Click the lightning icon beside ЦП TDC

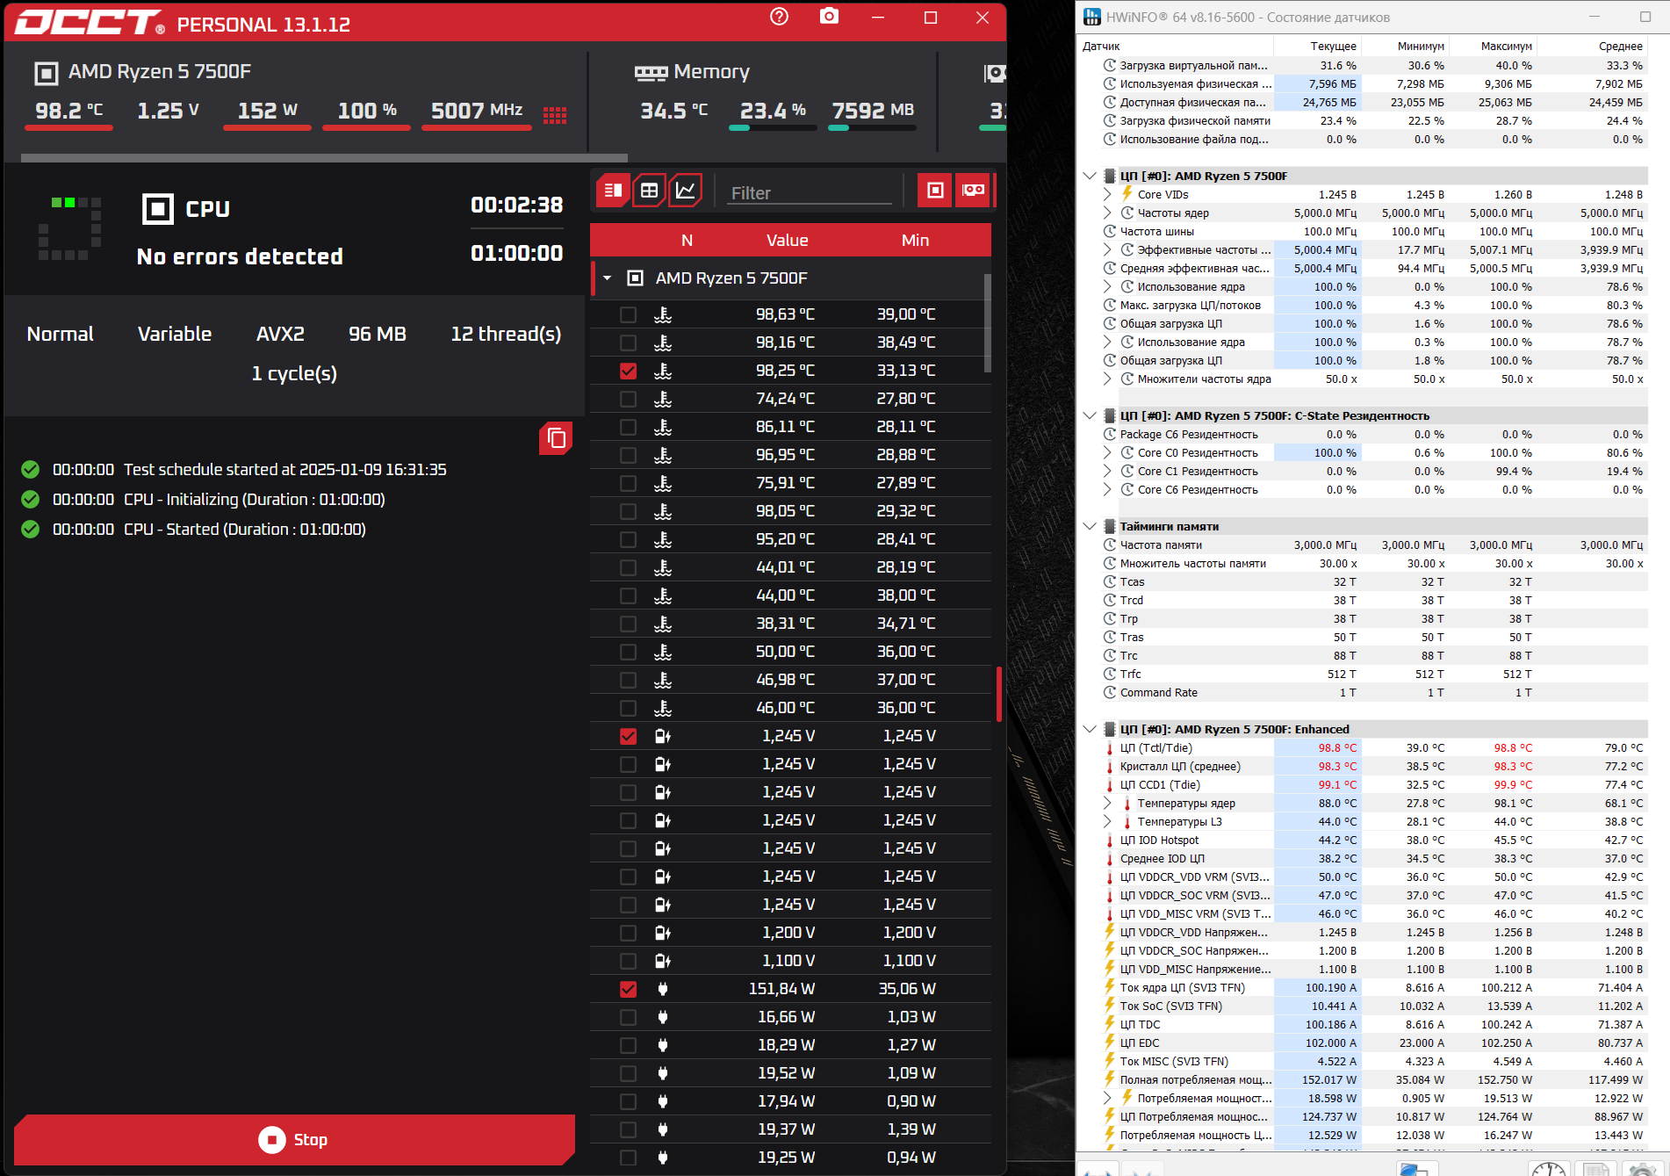pos(1110,1024)
